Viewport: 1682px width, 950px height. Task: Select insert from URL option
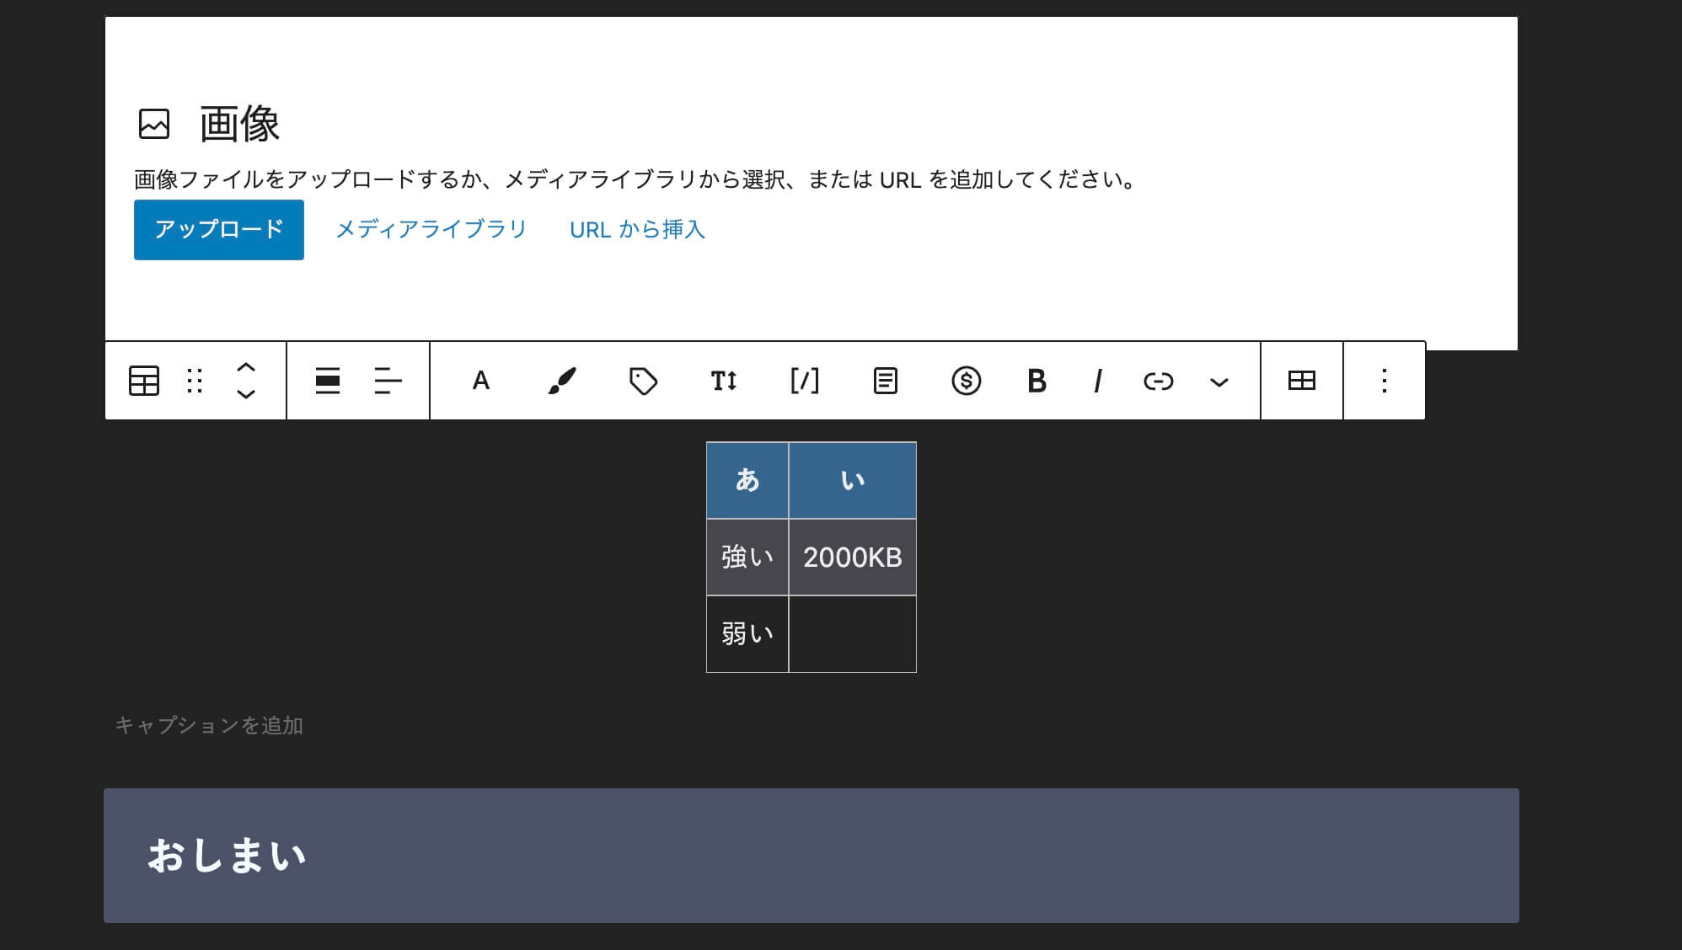pyautogui.click(x=638, y=228)
